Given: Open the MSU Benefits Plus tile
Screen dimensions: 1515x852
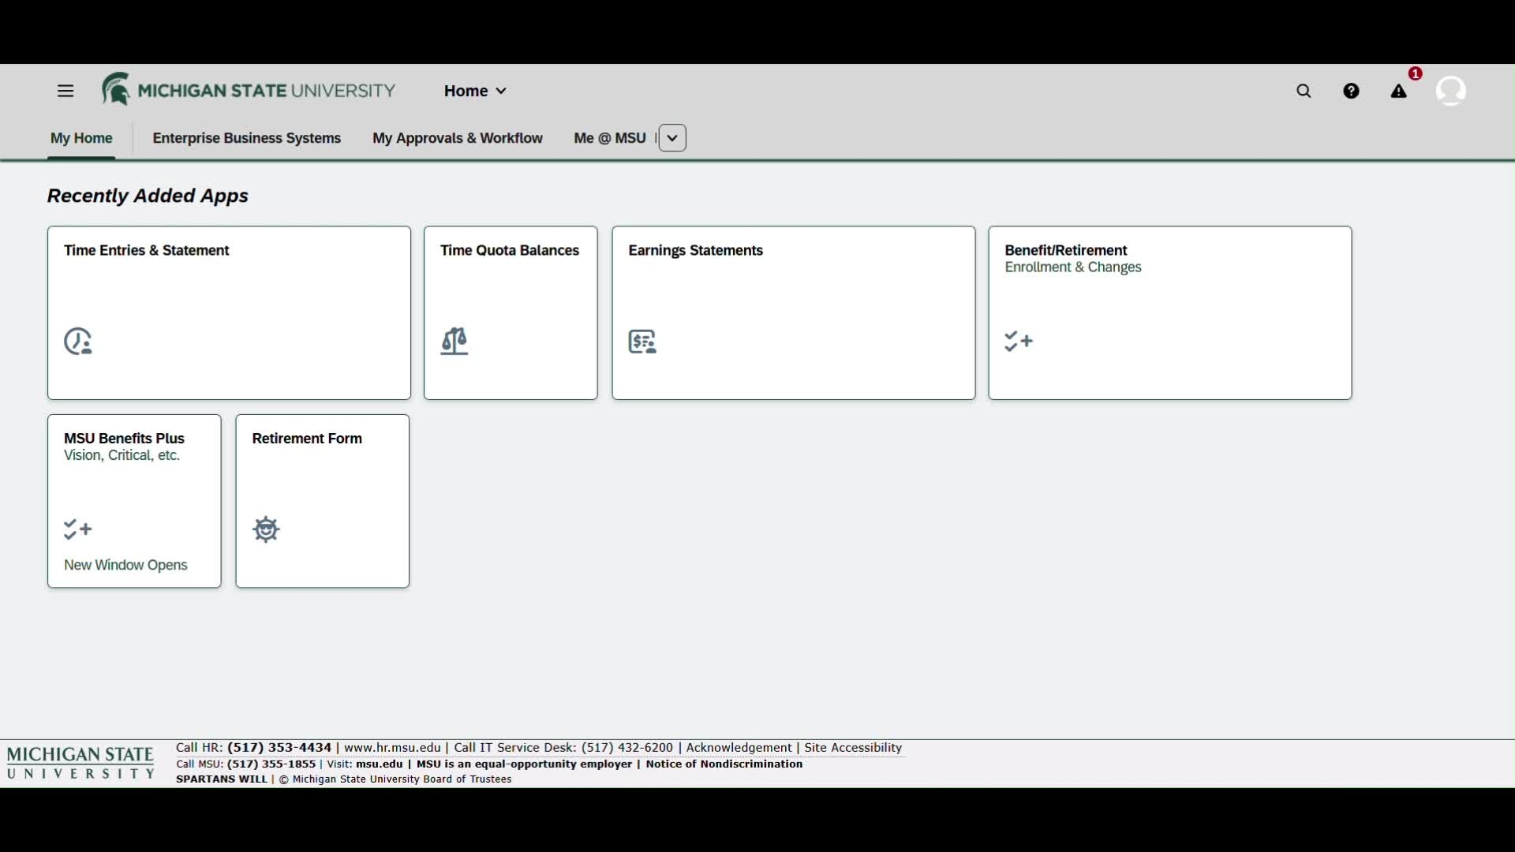Looking at the screenshot, I should [x=134, y=501].
